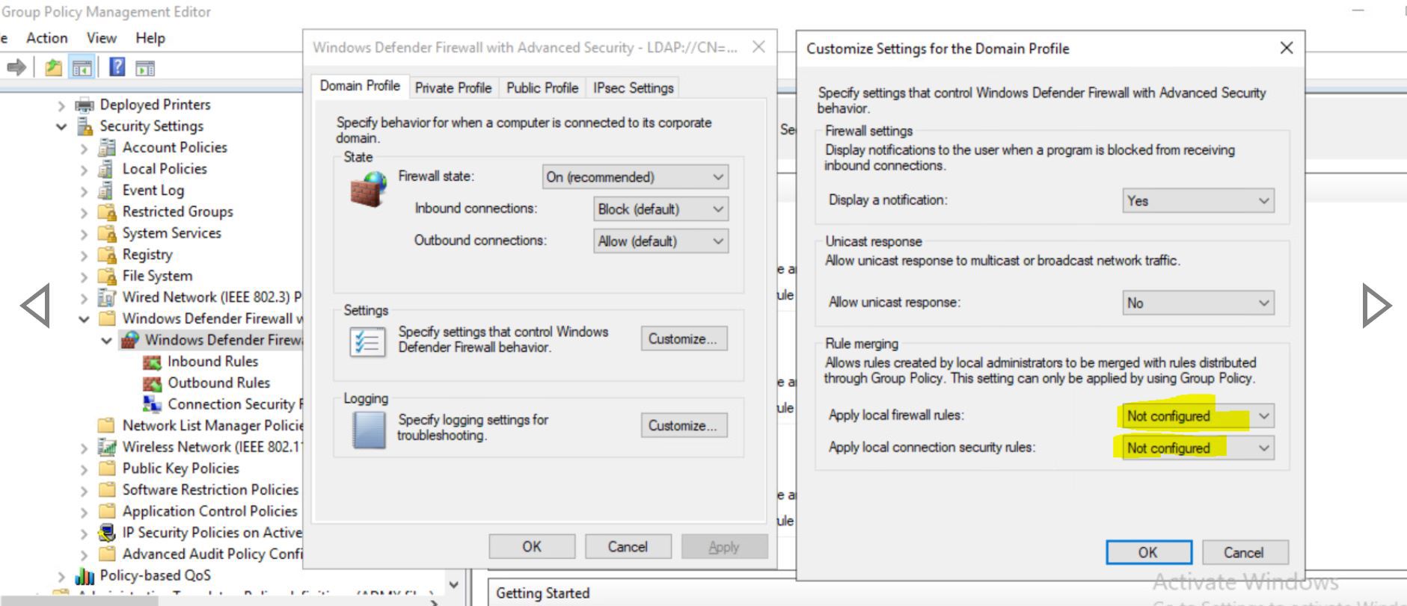Click the Policy-based QoS chart icon
The image size is (1407, 606).
(x=85, y=576)
